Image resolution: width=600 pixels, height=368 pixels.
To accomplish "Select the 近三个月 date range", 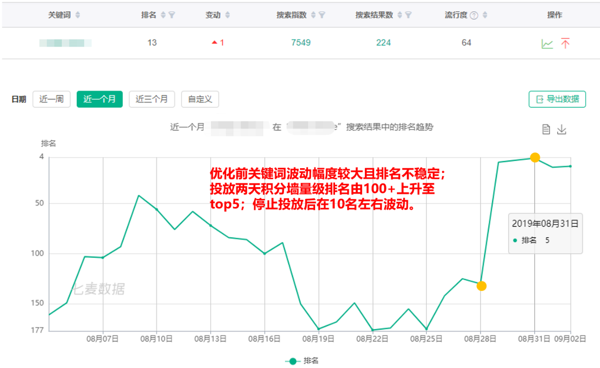I will tap(151, 99).
